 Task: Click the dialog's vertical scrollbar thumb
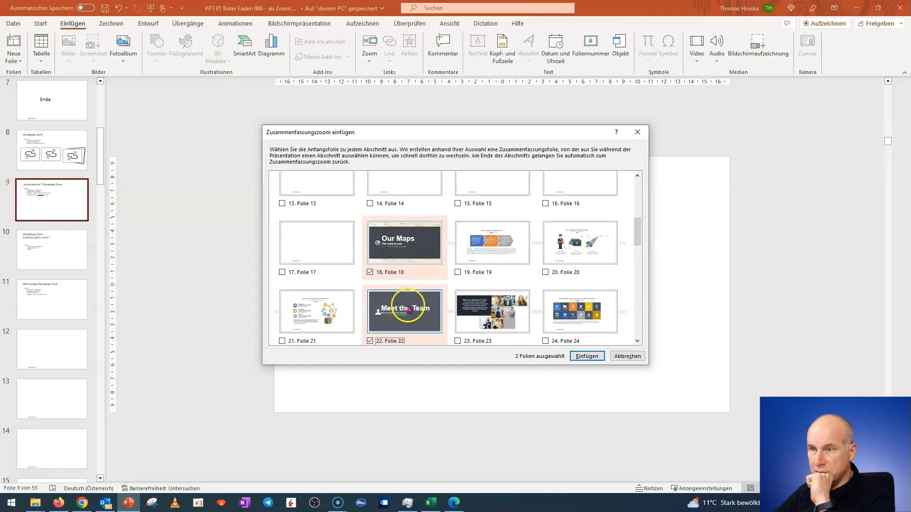(637, 231)
